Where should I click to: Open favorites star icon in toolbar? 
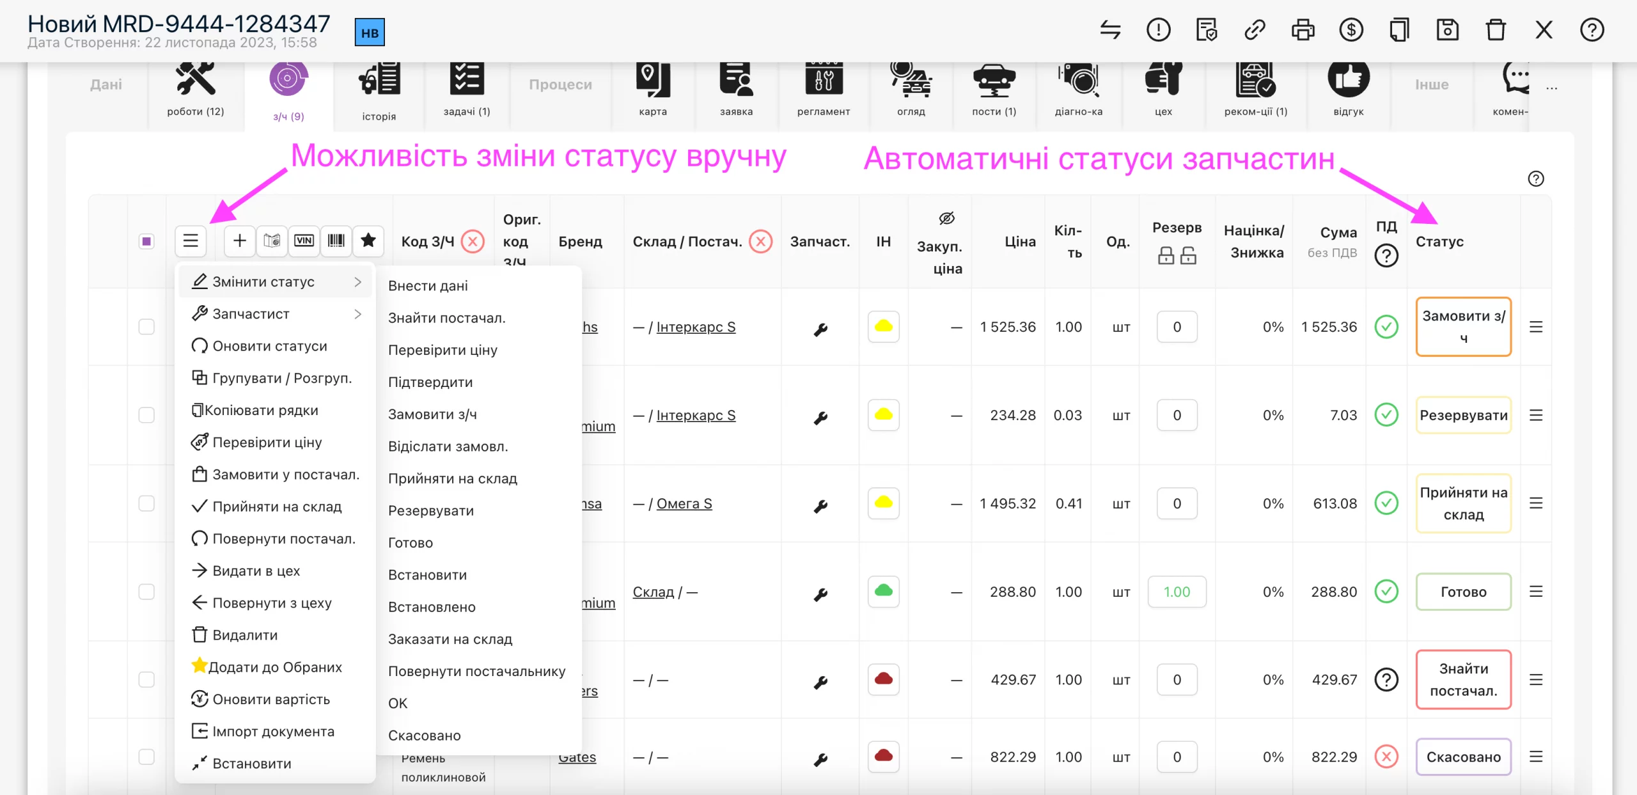(368, 240)
